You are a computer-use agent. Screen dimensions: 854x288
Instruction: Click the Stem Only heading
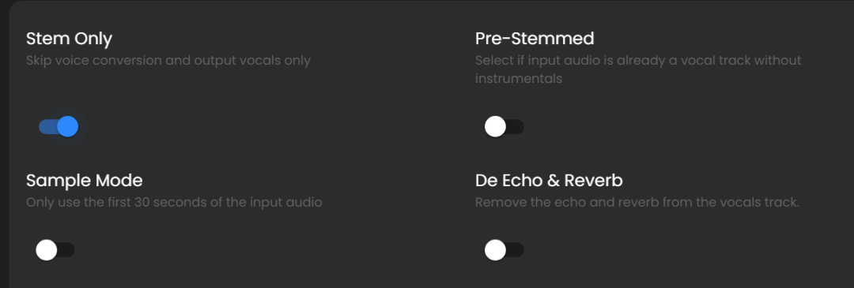(69, 39)
